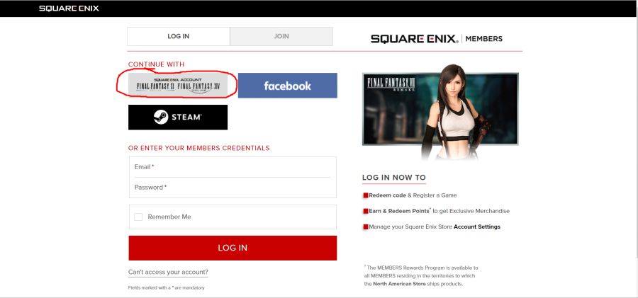Image resolution: width=638 pixels, height=298 pixels.
Task: Click the "Account Settings" text
Action: (477, 227)
